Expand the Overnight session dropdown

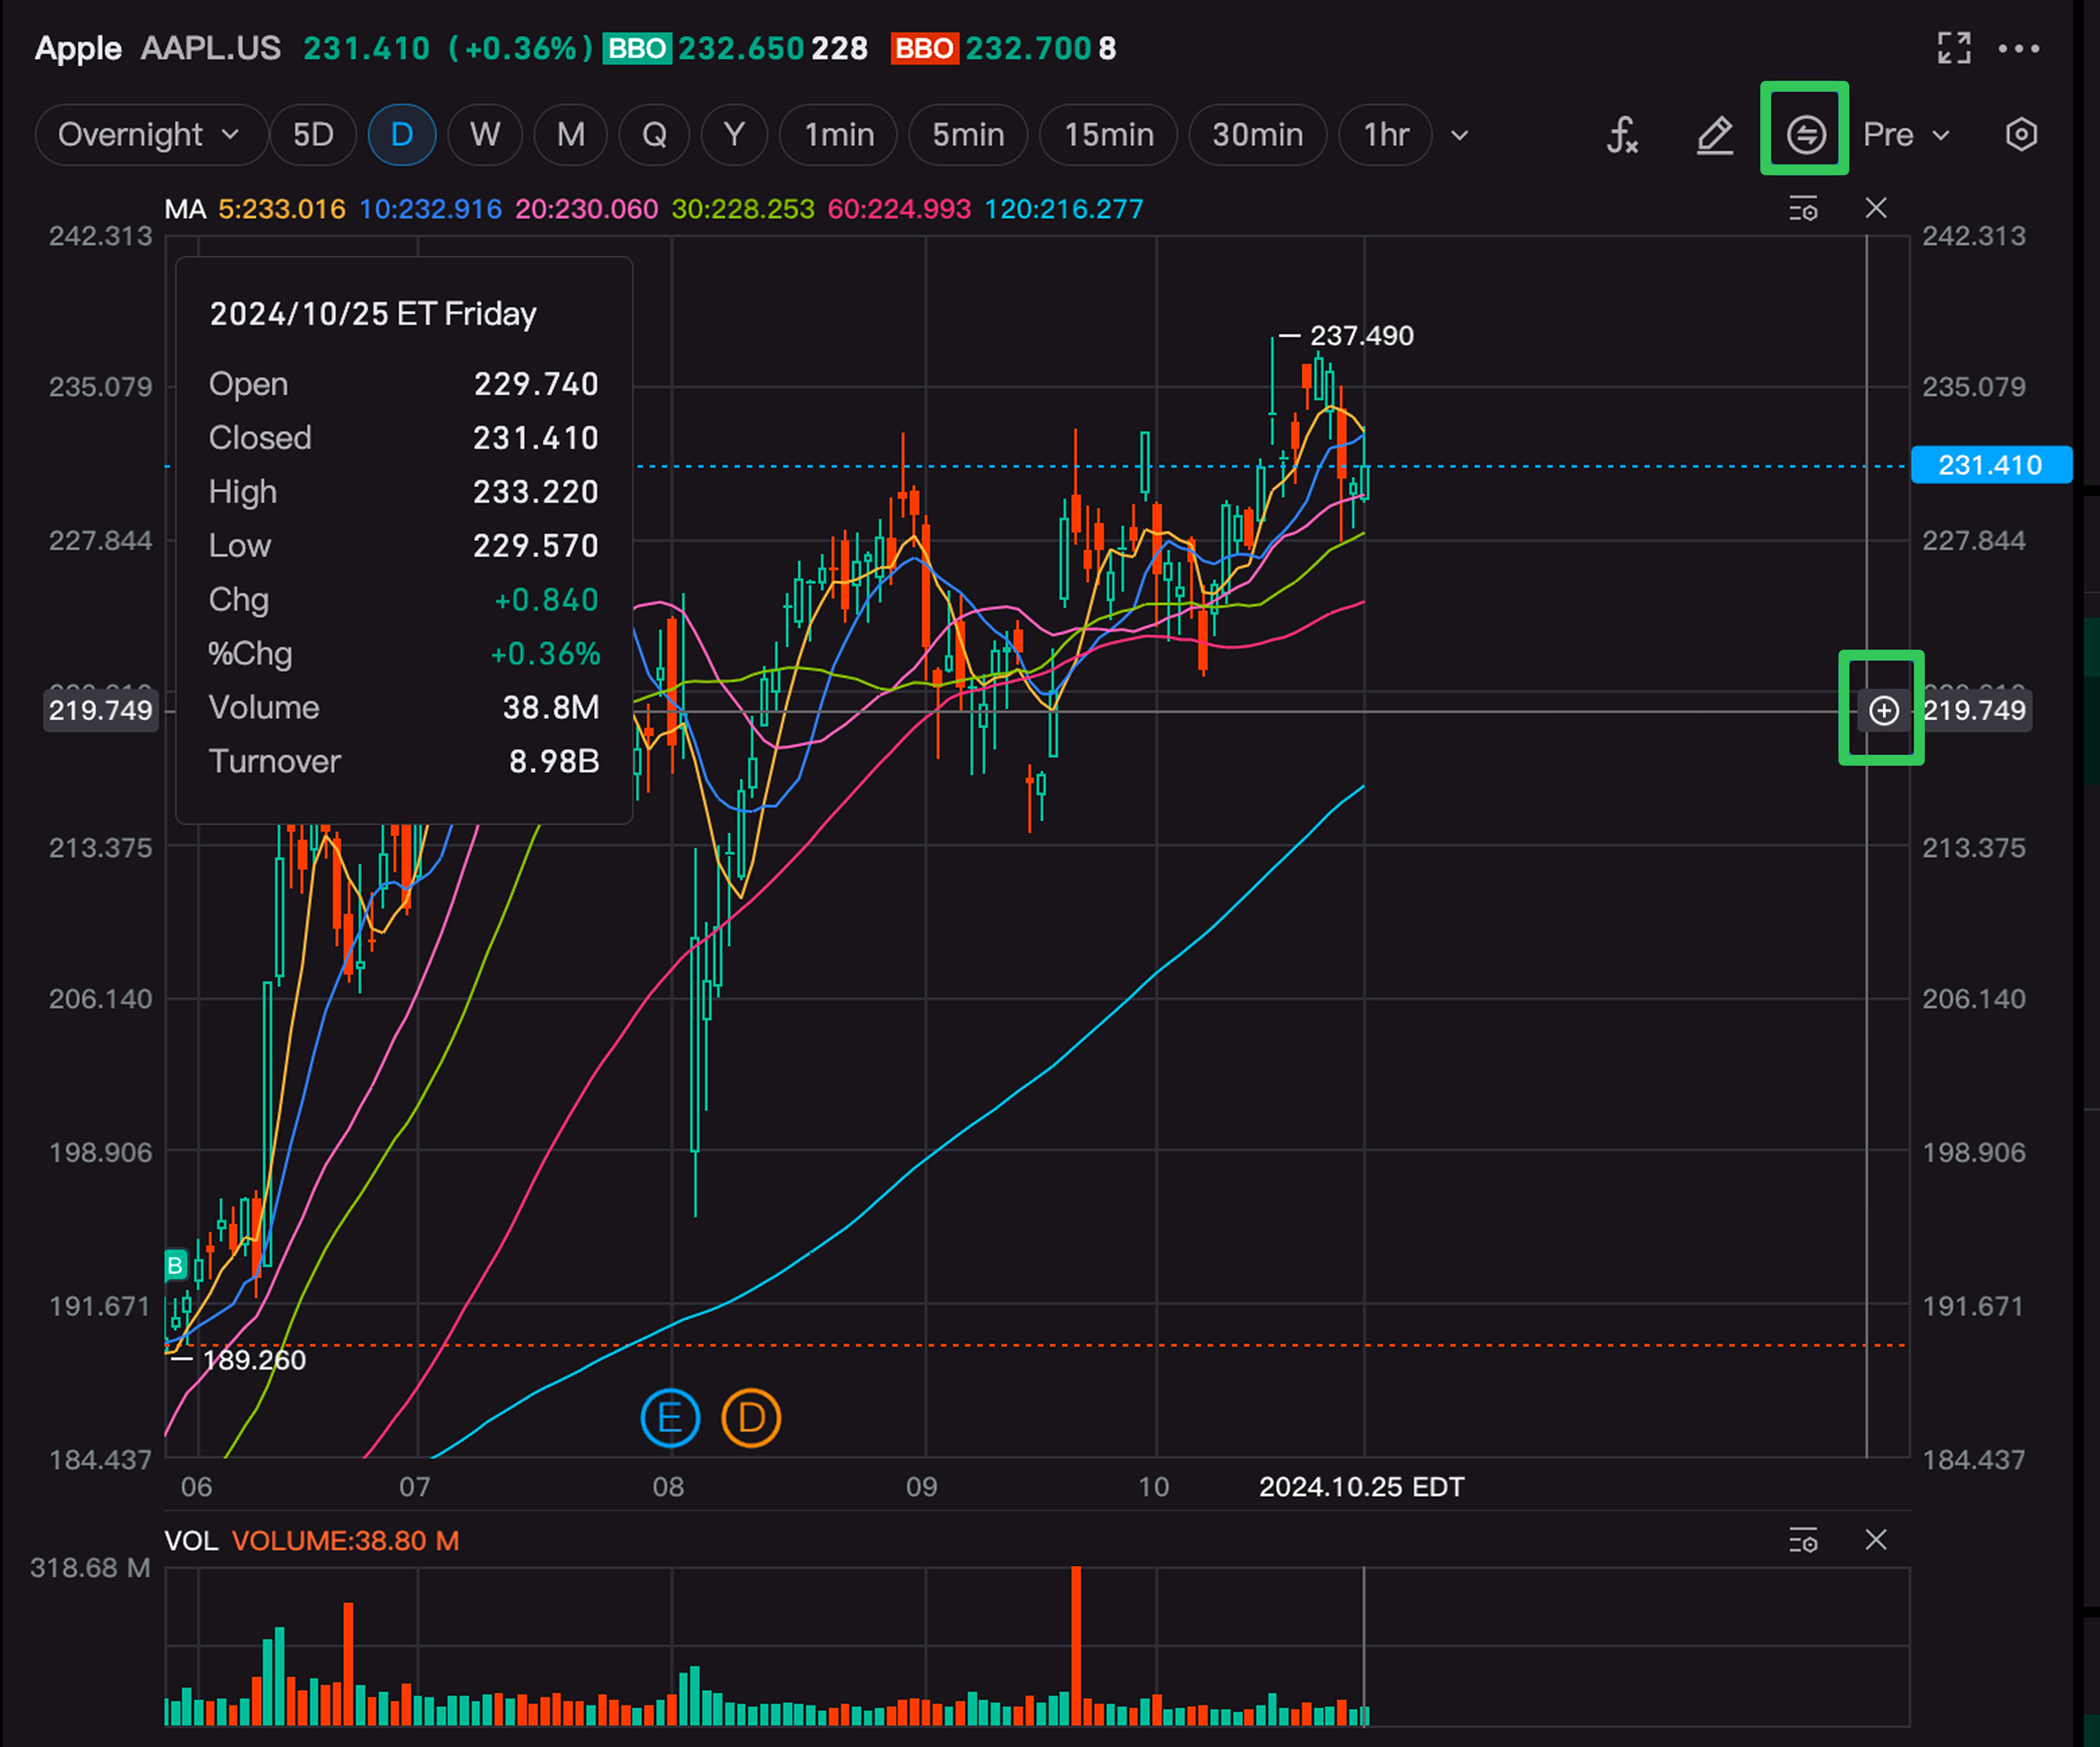click(150, 134)
